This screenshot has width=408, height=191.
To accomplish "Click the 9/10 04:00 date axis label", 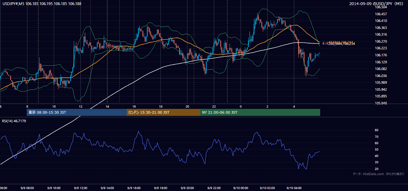I will 294,188.
